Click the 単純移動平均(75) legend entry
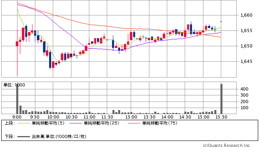The image size is (259, 147). tap(160, 123)
